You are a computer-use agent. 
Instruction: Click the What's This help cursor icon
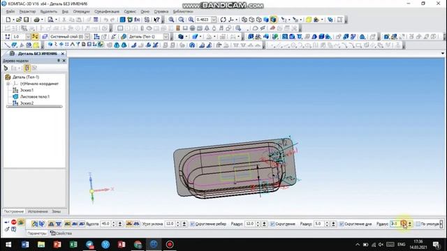156,20
